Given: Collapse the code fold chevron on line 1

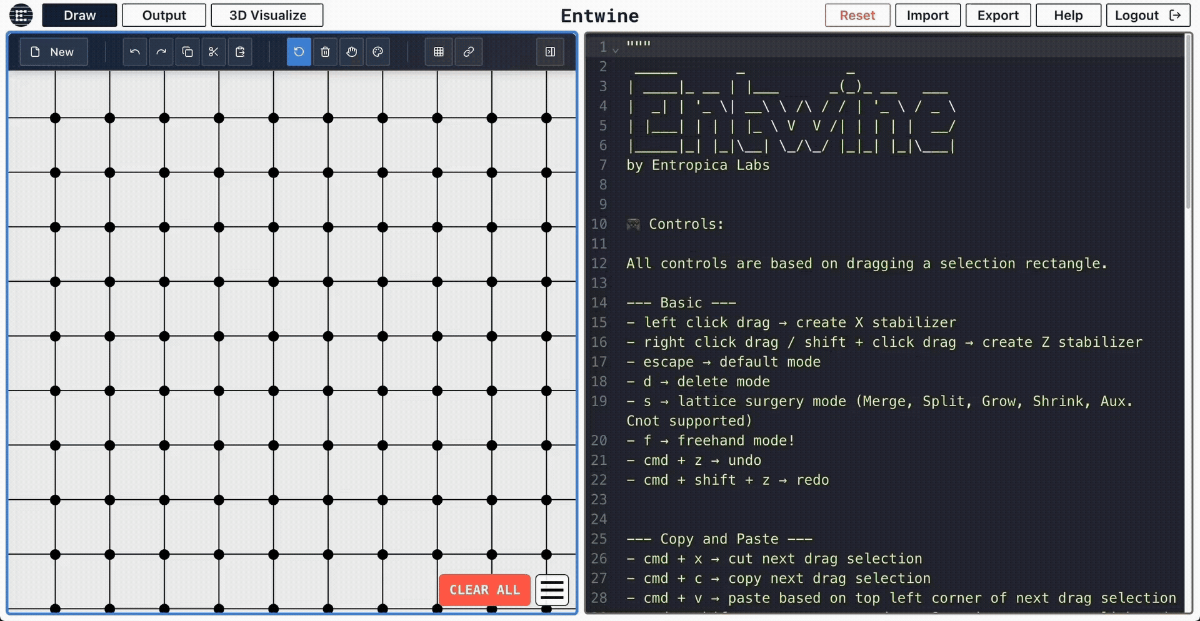Looking at the screenshot, I should tap(616, 49).
